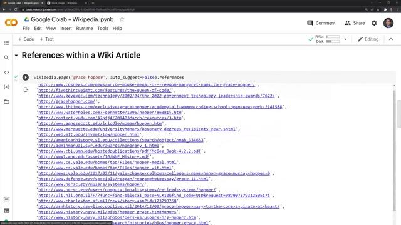
Task: Collapse the header with the chevron
Action: click(x=391, y=39)
